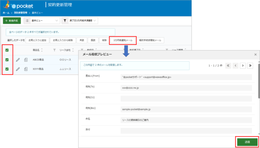The image size is (260, 148).
Task: Go to next page in mail preview
Action: coord(243,66)
